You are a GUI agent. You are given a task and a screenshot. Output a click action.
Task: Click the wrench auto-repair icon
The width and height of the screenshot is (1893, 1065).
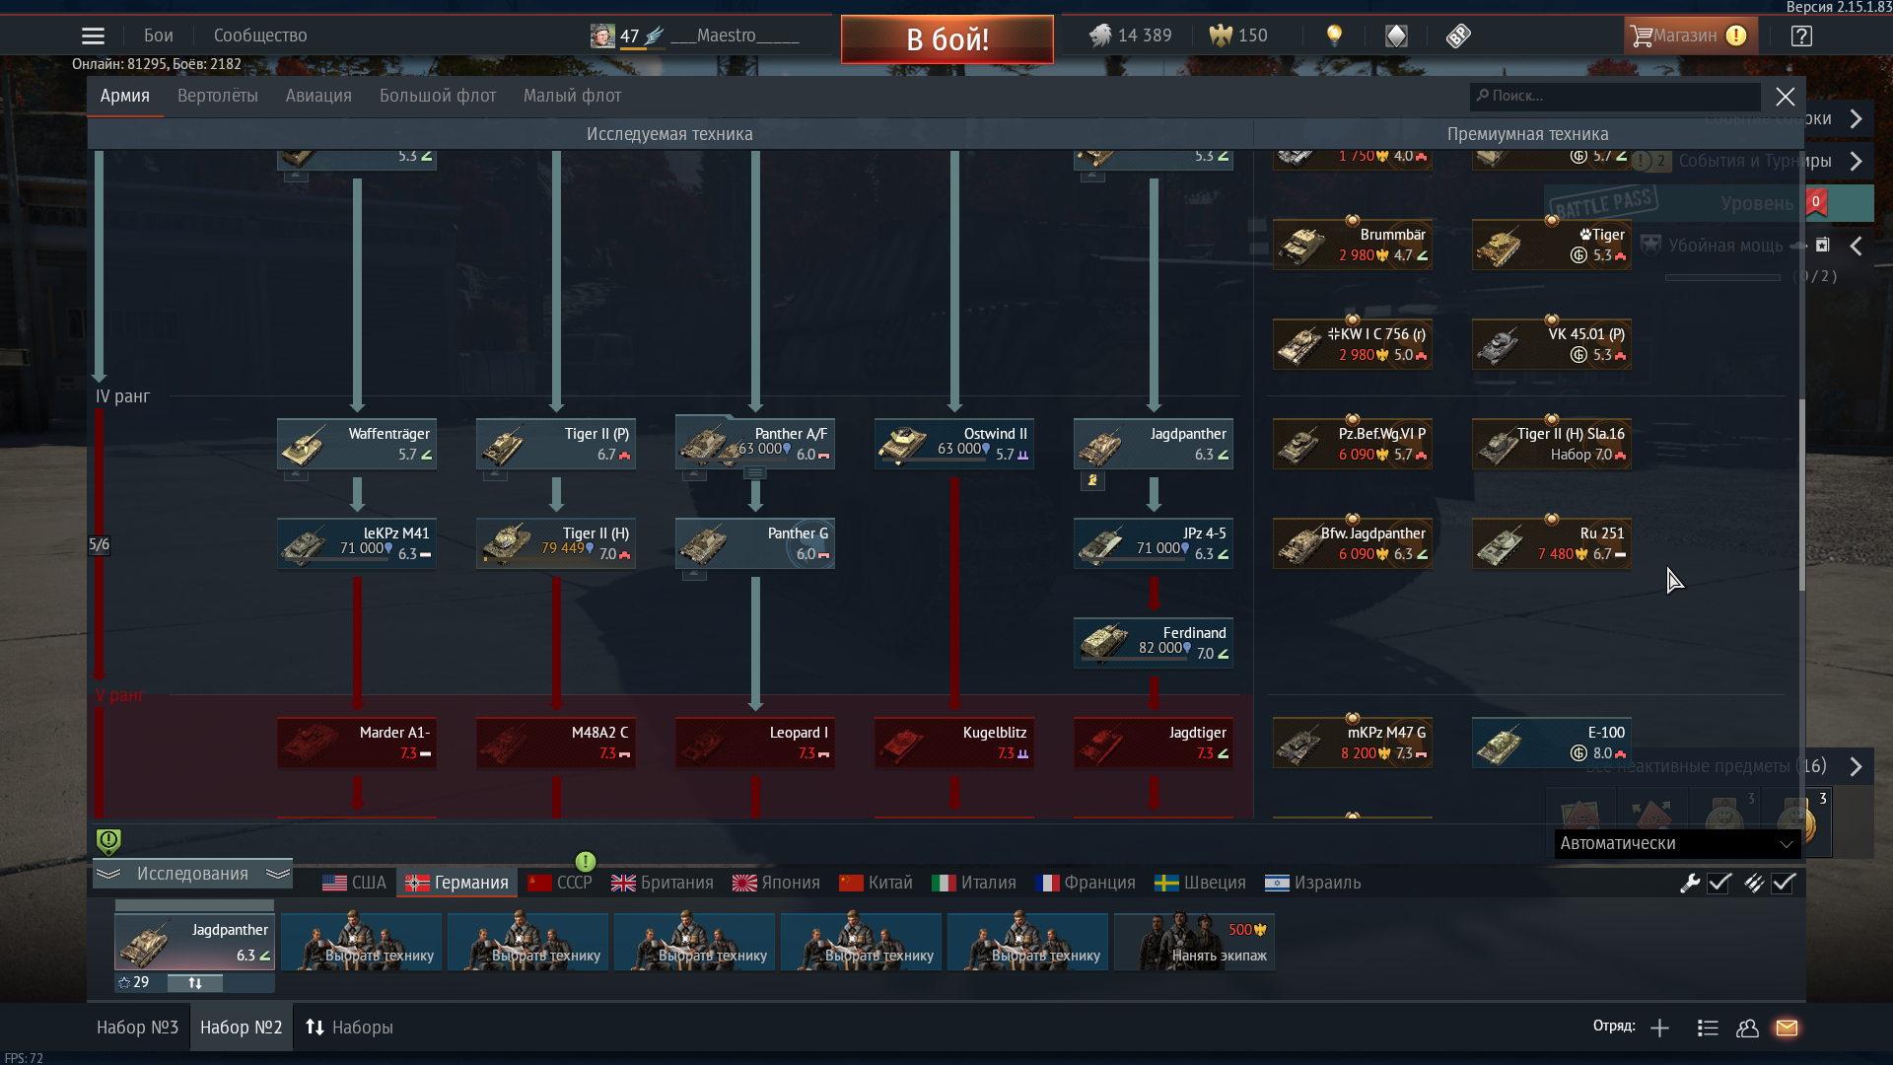pyautogui.click(x=1690, y=883)
